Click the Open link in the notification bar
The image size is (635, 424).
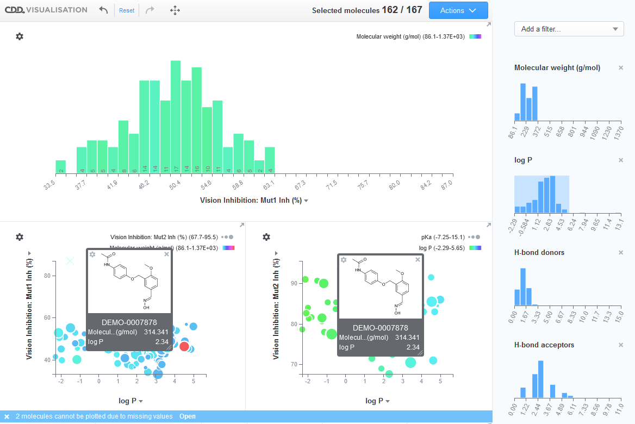188,416
